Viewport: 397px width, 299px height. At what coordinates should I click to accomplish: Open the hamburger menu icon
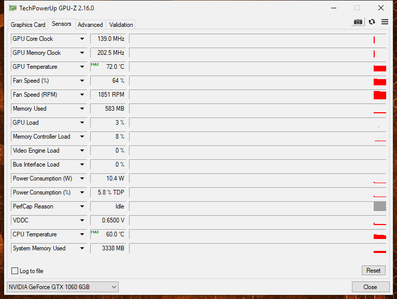[385, 22]
